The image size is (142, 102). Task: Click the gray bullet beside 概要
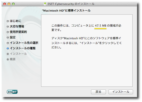point(8,59)
